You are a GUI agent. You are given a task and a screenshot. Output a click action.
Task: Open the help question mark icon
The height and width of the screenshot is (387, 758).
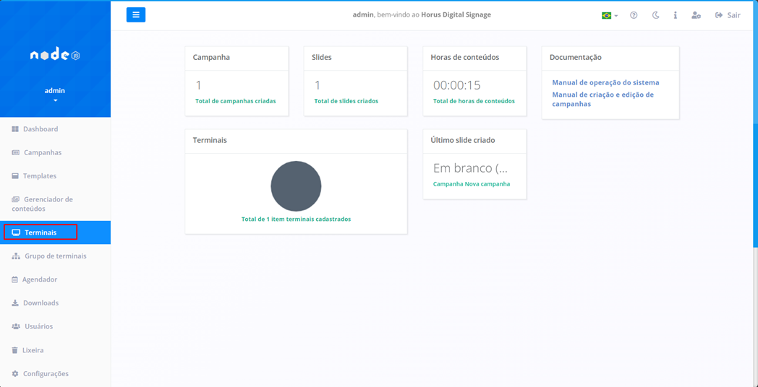[x=634, y=15]
